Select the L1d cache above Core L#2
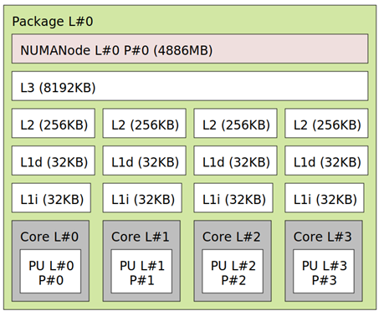Screen dimensions: 384x321 pos(236,160)
